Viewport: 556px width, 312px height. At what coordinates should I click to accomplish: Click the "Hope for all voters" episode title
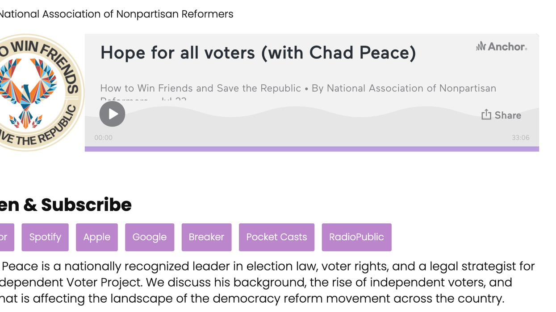(x=258, y=53)
